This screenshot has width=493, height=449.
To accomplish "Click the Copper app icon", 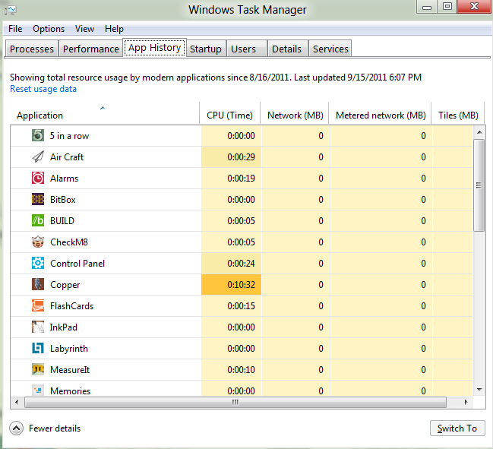I will pos(38,285).
